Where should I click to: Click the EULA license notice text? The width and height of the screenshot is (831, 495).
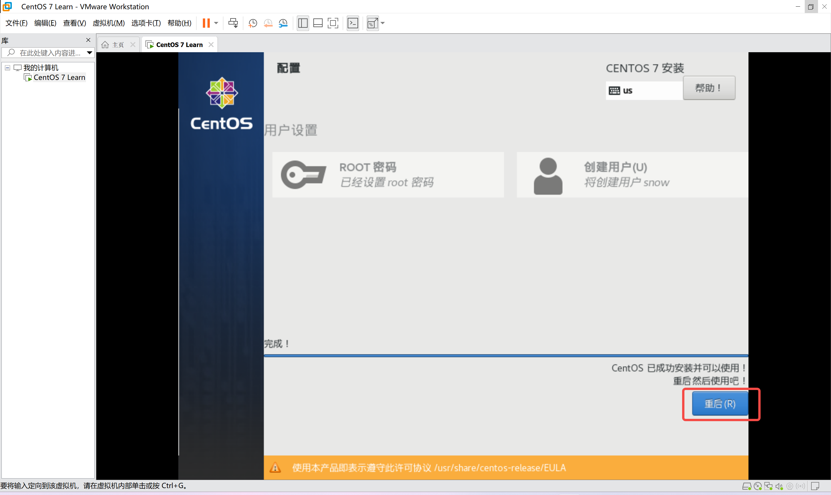tap(429, 468)
